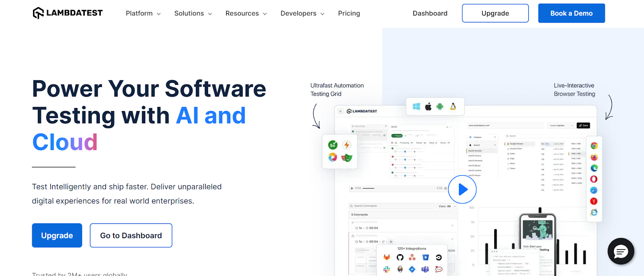The height and width of the screenshot is (276, 644).
Task: Click the Edge browser icon
Action: tap(594, 168)
